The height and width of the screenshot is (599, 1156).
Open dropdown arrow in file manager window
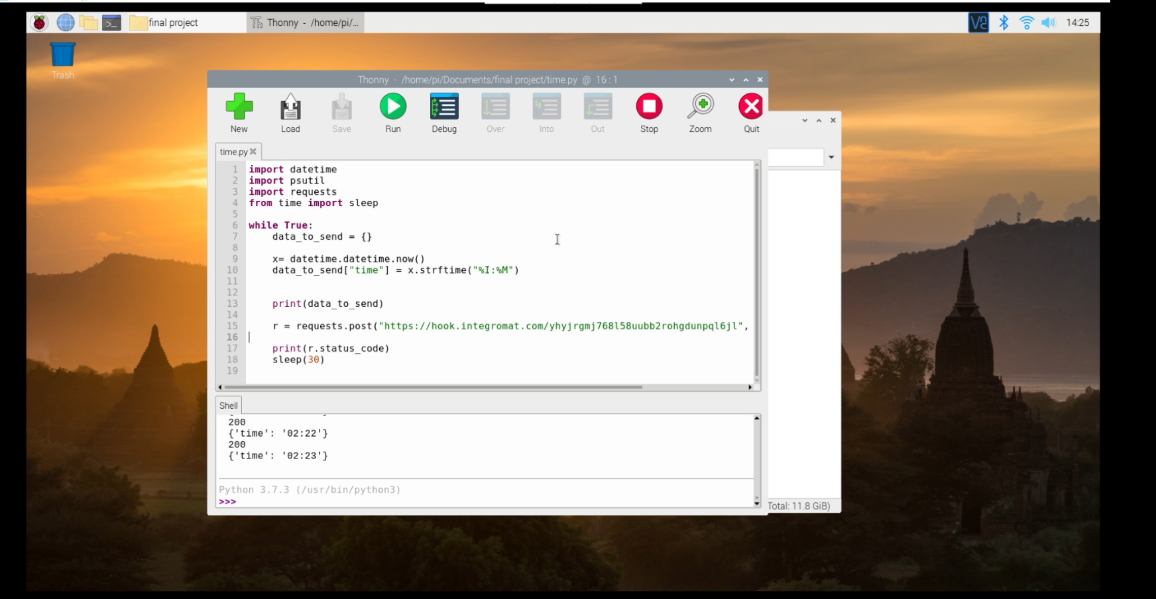click(x=831, y=158)
